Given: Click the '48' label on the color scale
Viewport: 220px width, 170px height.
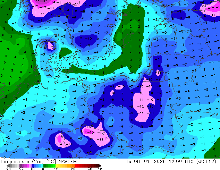Looking at the screenshot, I should (x=100, y=169).
